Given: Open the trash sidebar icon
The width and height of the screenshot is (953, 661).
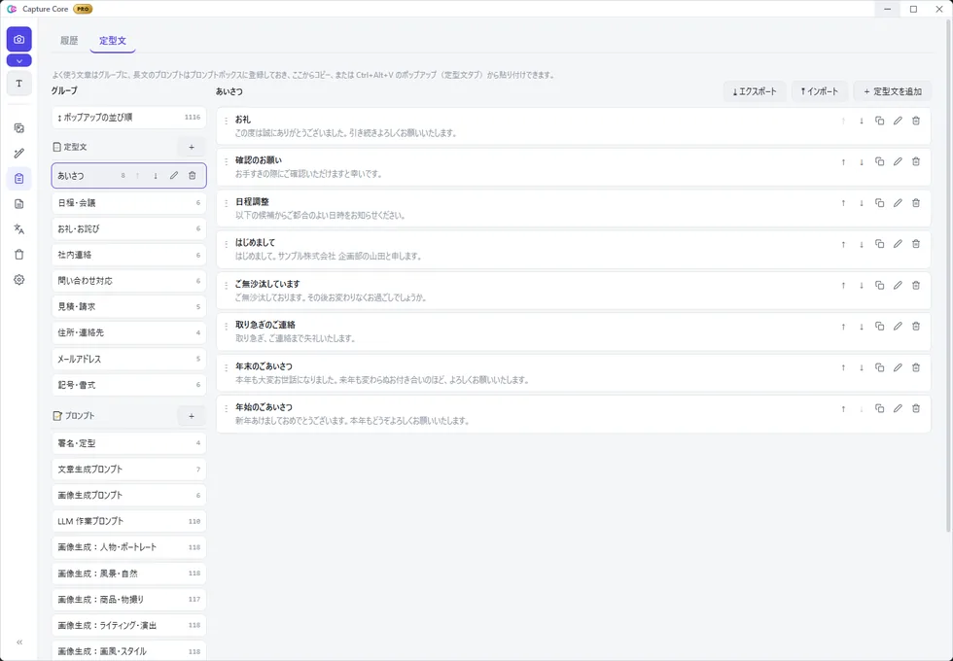Looking at the screenshot, I should pyautogui.click(x=18, y=255).
